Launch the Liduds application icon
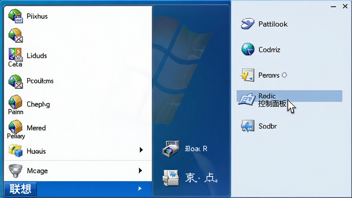352x198 pixels. click(15, 55)
